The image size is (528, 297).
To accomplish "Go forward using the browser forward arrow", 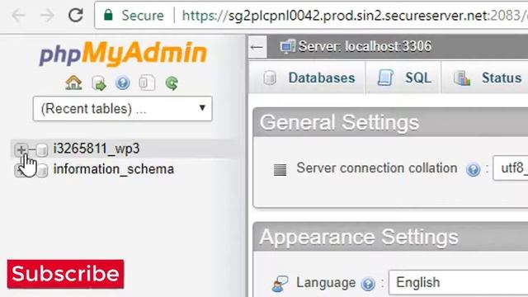I will (47, 16).
